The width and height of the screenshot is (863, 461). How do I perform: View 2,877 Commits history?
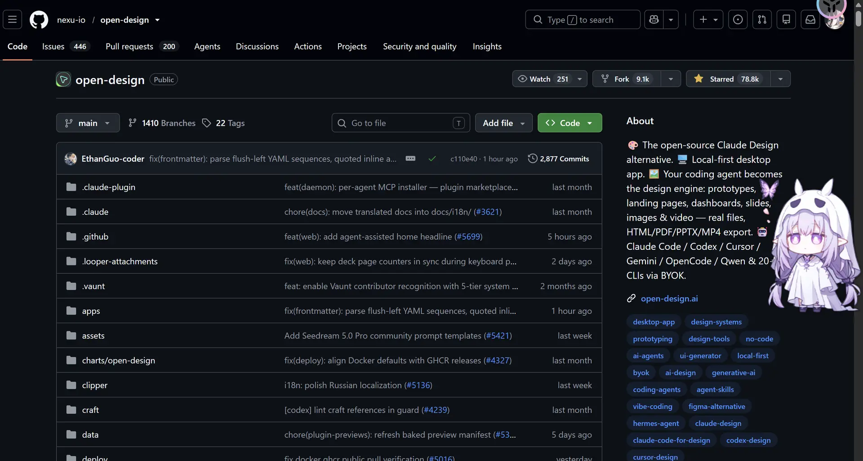click(x=558, y=159)
